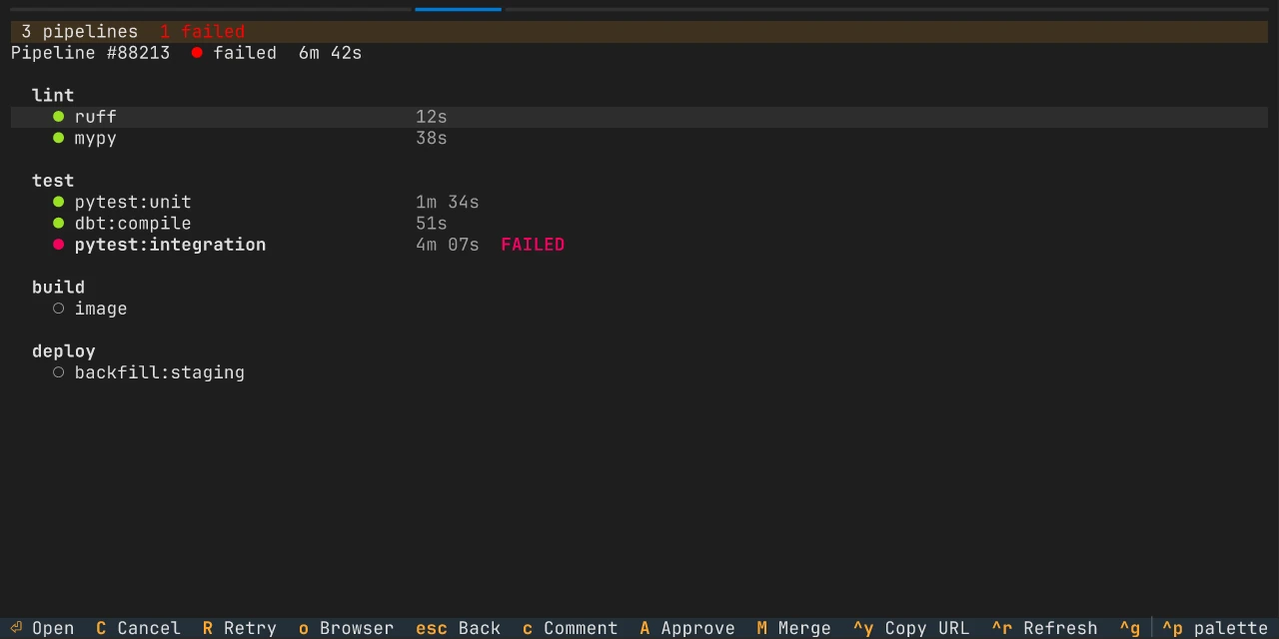
Task: Open the dbt:compile job
Action: click(x=639, y=224)
